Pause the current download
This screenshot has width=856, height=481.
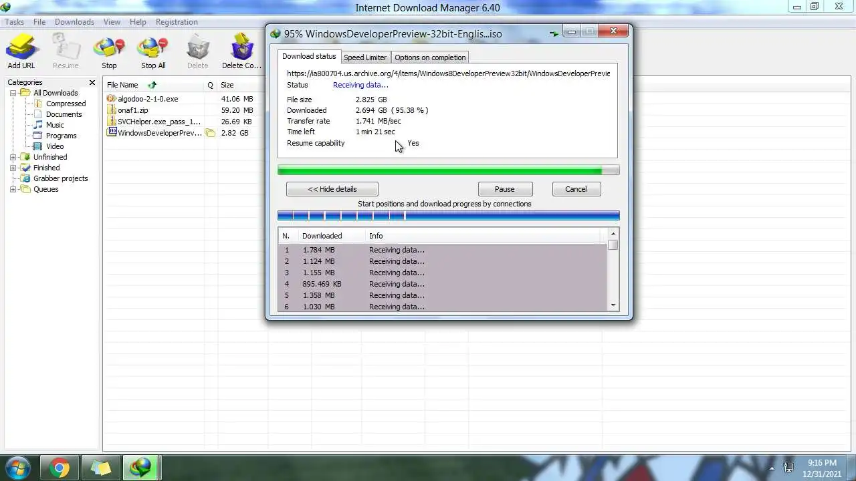pyautogui.click(x=505, y=189)
